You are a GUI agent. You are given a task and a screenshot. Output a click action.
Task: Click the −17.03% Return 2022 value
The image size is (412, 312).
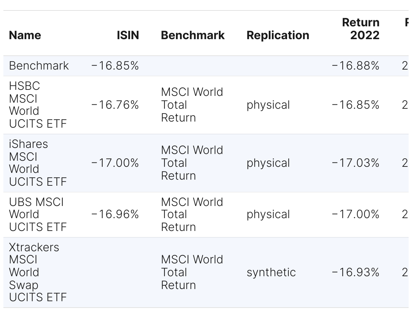[356, 163]
